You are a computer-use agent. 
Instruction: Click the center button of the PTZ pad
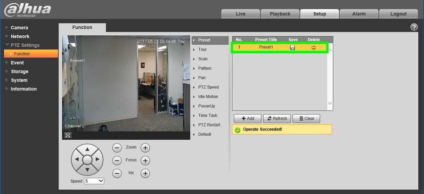pyautogui.click(x=87, y=160)
